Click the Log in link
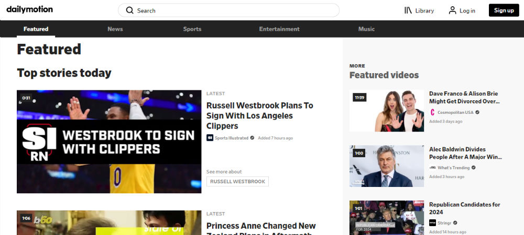 467,10
